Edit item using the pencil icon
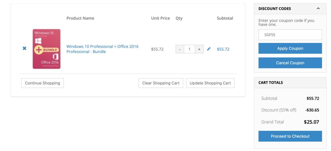 click(x=208, y=49)
